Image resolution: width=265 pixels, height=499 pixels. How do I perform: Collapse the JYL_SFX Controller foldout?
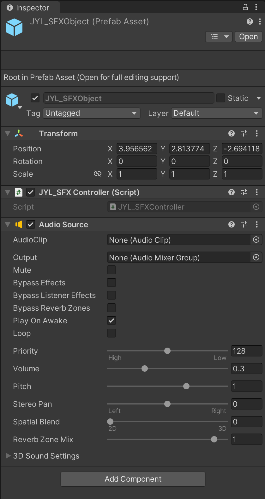[x=8, y=192]
